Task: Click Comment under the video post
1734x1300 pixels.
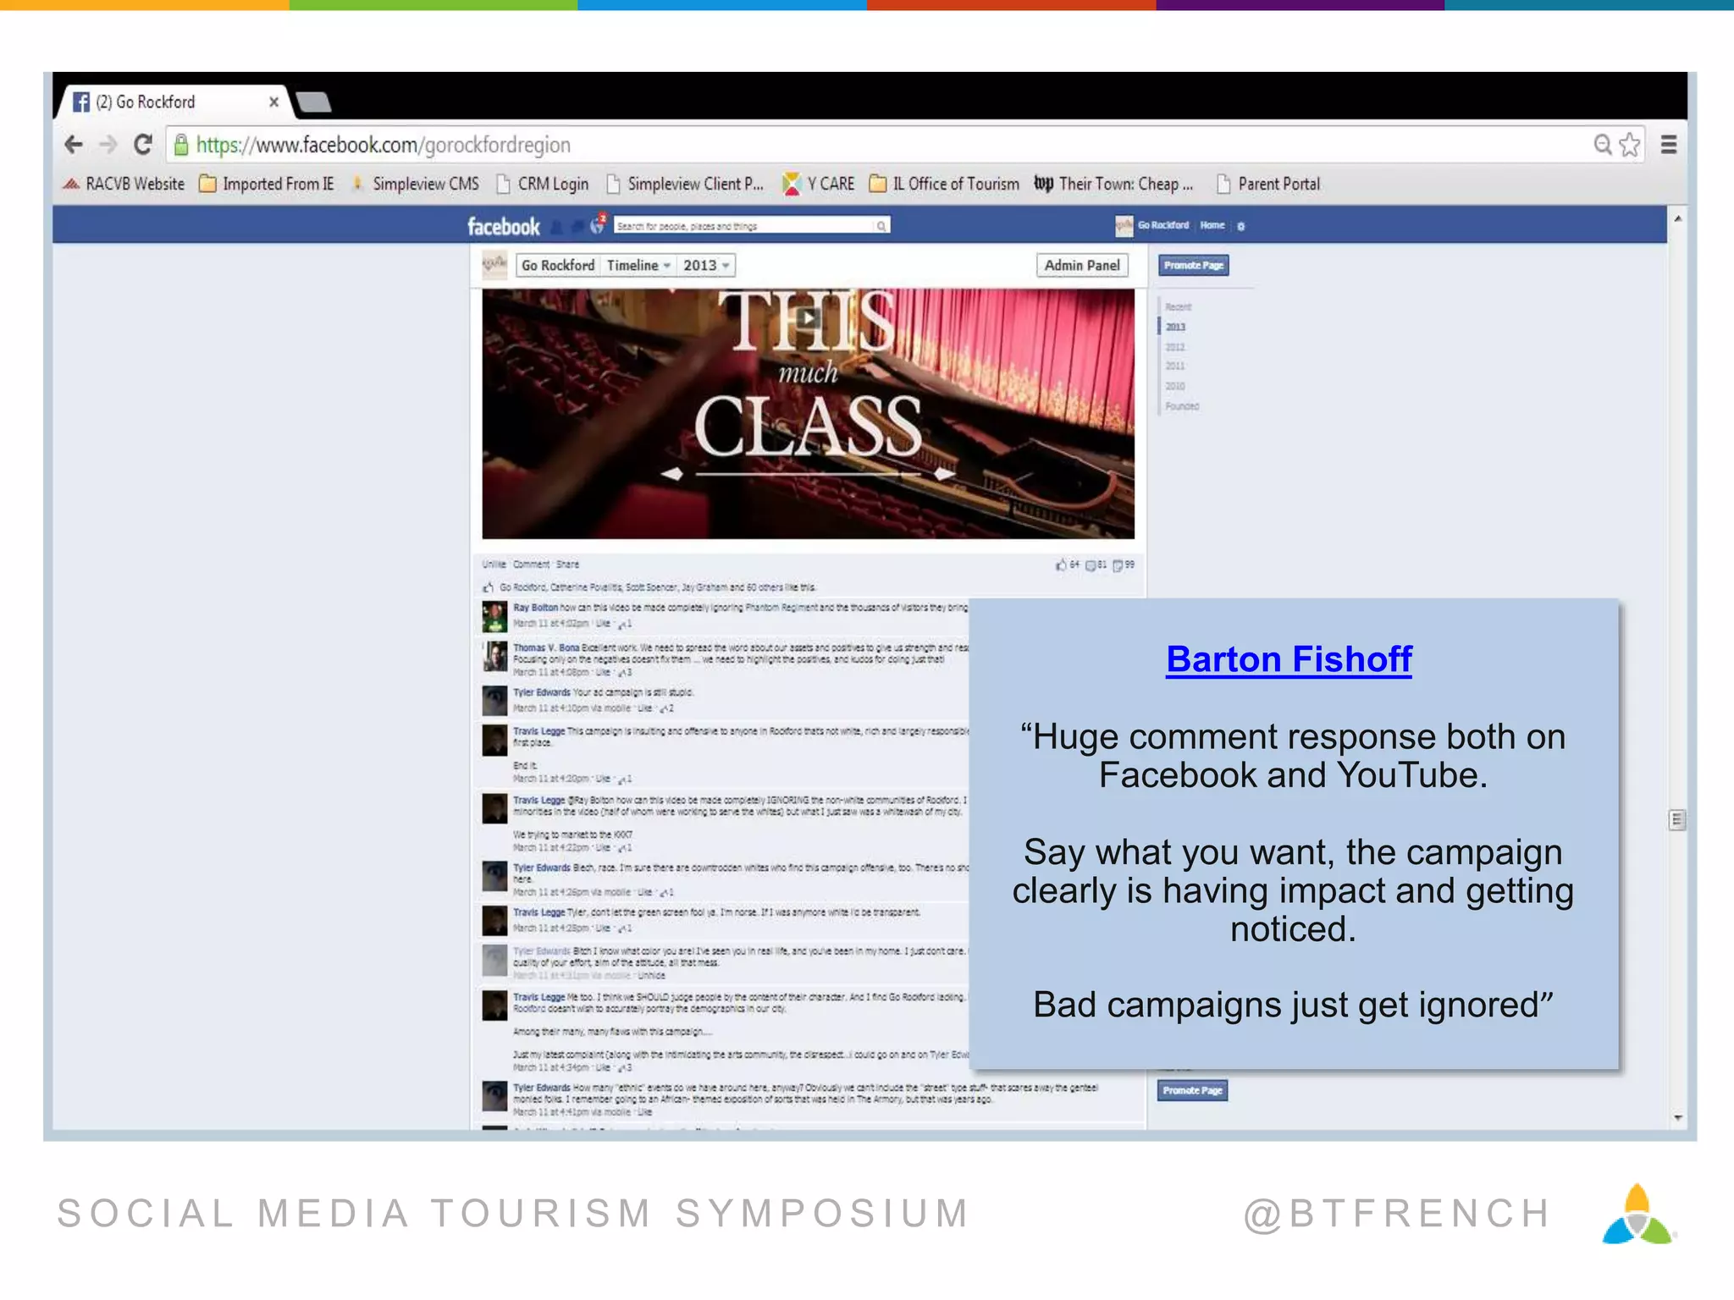Action: (531, 565)
